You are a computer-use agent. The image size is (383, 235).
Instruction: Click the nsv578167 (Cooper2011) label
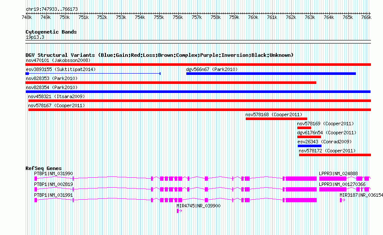click(x=56, y=105)
